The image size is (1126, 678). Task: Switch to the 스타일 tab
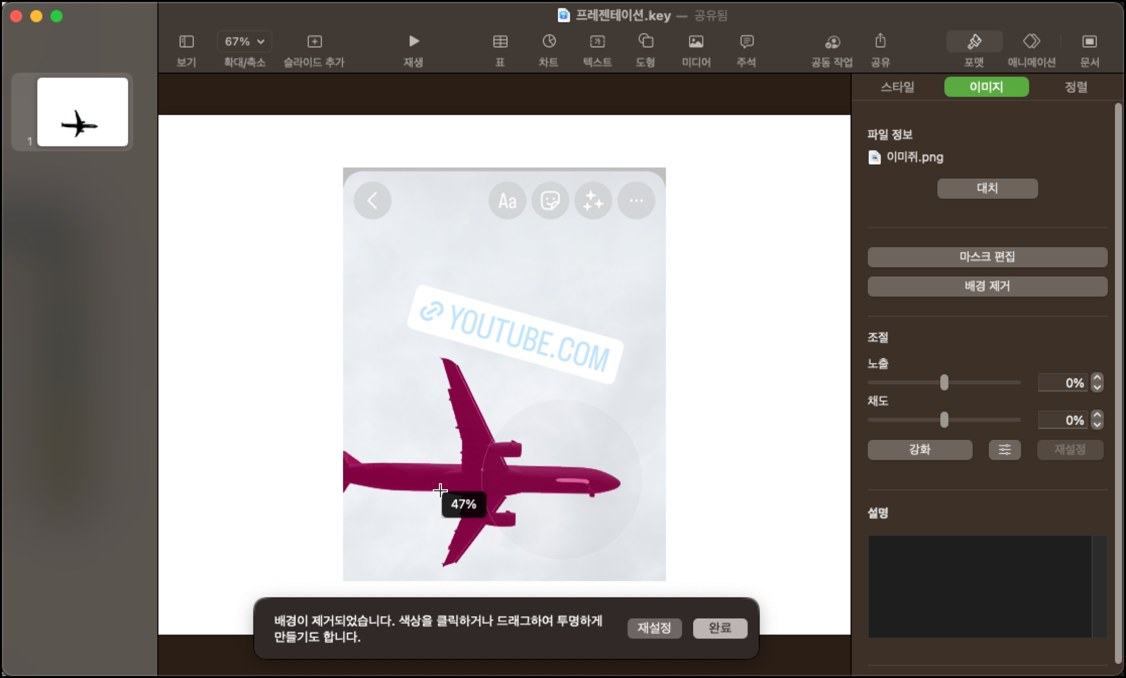pyautogui.click(x=897, y=87)
